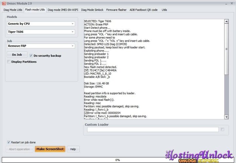
Task: Click the log line 'Sending preloader 1'
Action: tap(96, 54)
